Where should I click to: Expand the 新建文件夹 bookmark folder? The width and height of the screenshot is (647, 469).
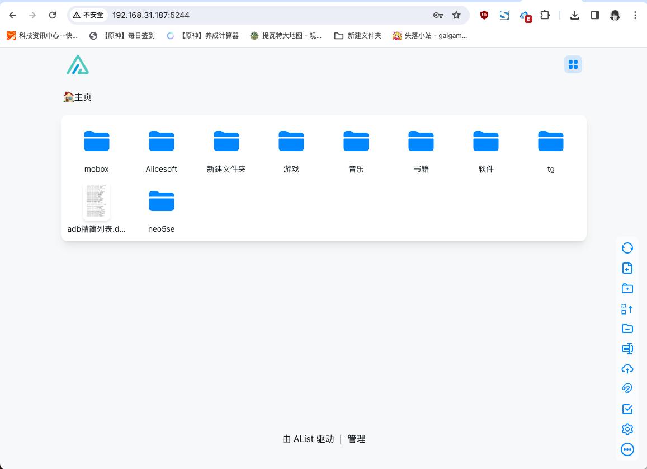[x=358, y=36]
